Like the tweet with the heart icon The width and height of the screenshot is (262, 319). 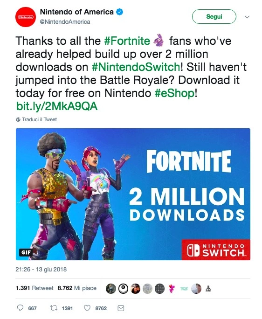pyautogui.click(x=87, y=308)
